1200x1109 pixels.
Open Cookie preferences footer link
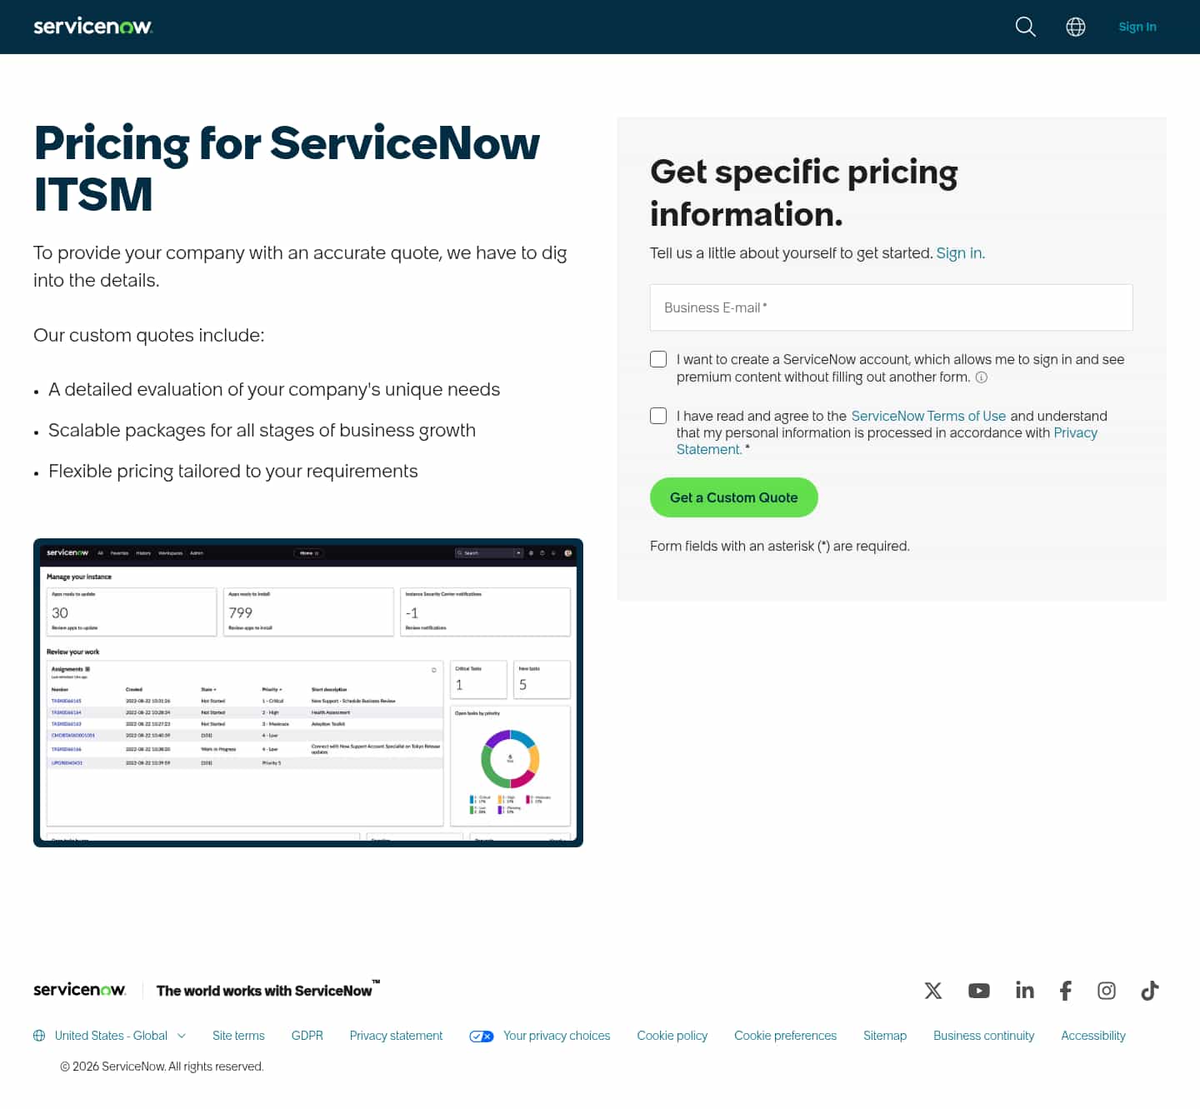785,1036
